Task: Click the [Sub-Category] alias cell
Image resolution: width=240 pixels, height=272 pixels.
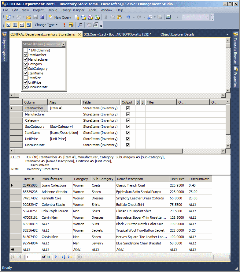Action: 65,127
